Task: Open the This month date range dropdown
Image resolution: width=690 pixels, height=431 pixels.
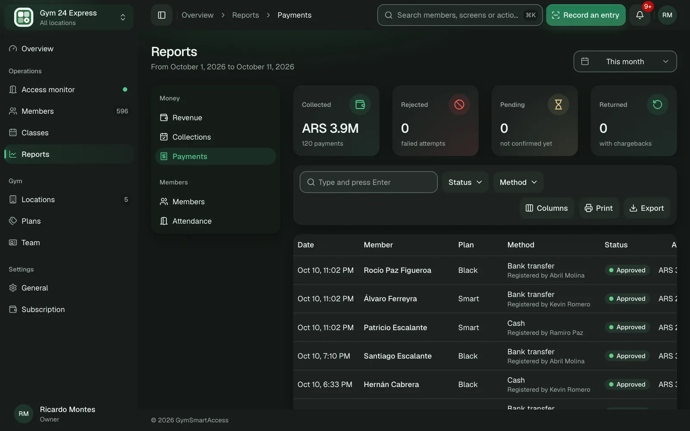Action: (x=625, y=62)
